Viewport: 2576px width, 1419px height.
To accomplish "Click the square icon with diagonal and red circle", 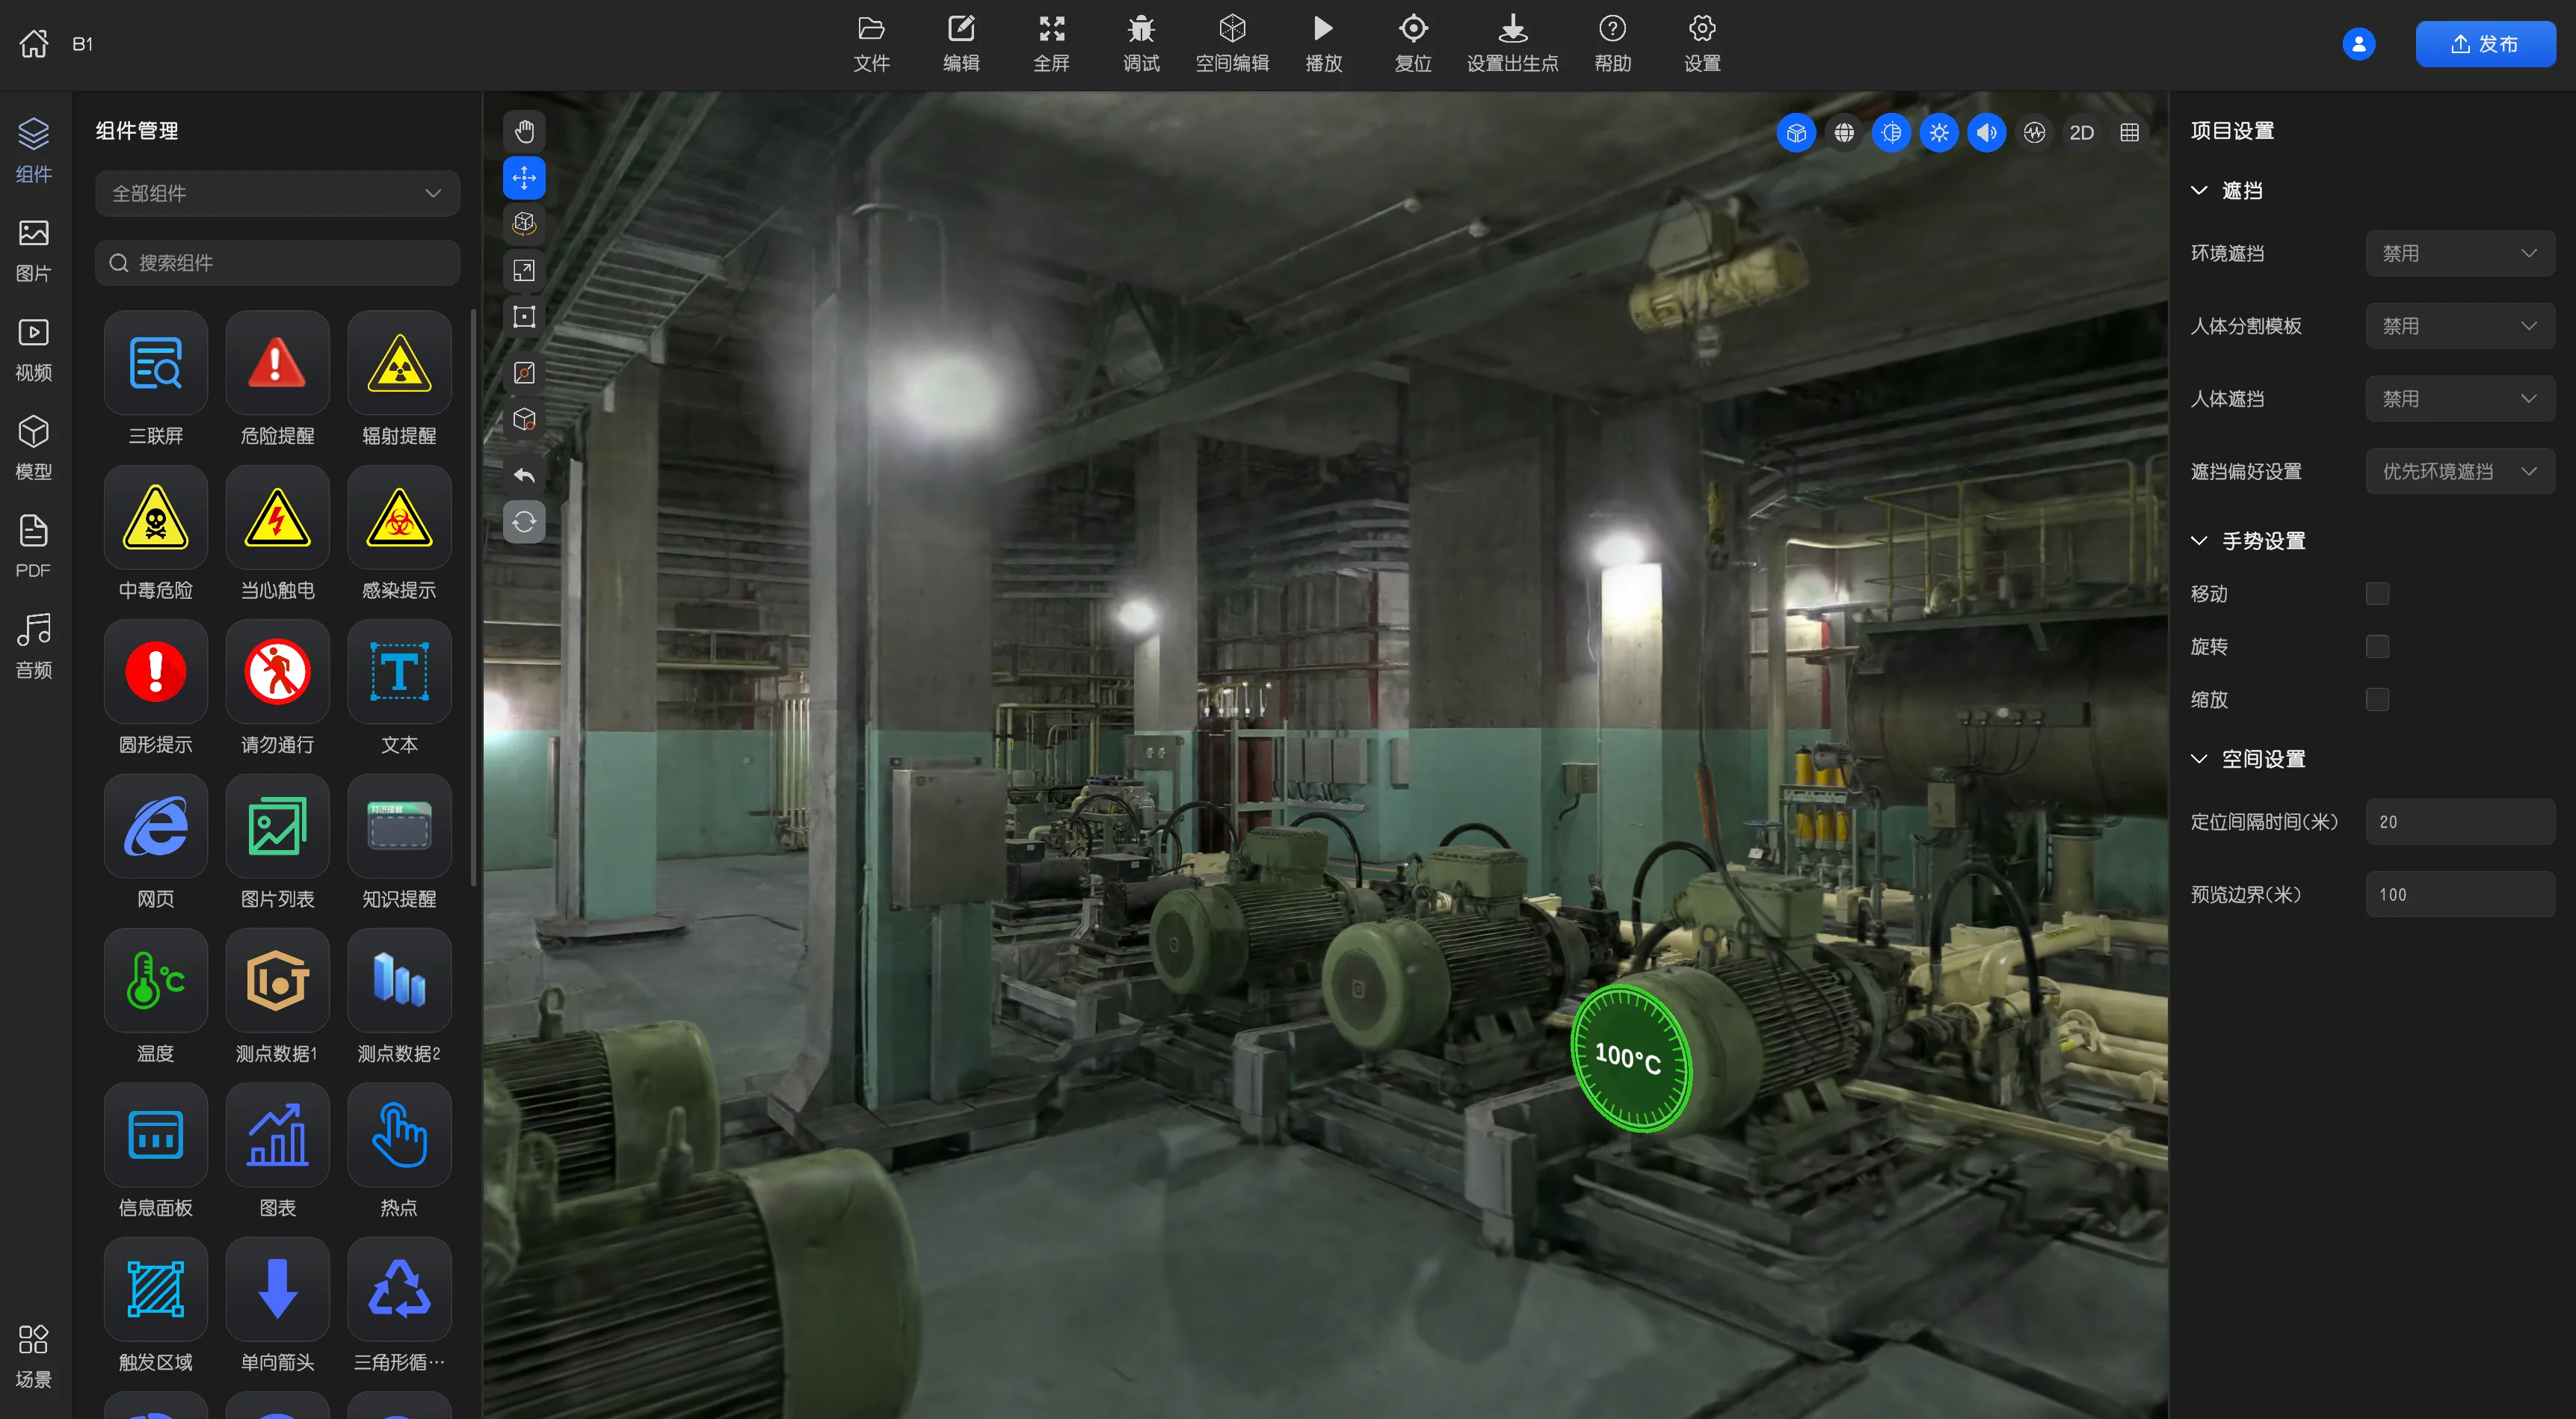I will click(x=524, y=373).
